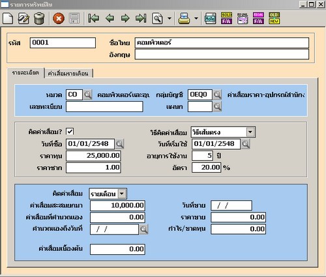Click the printer icon in toolbar
Image resolution: width=326 pixels, height=277 pixels.
tap(184, 18)
